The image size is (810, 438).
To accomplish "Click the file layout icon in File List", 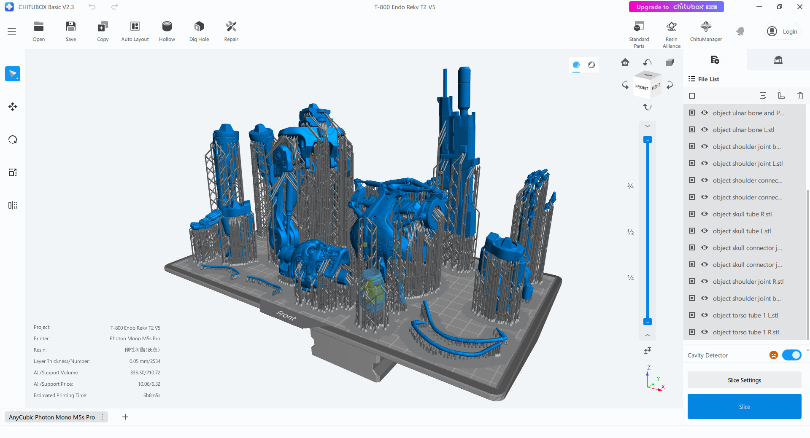I will (x=781, y=96).
